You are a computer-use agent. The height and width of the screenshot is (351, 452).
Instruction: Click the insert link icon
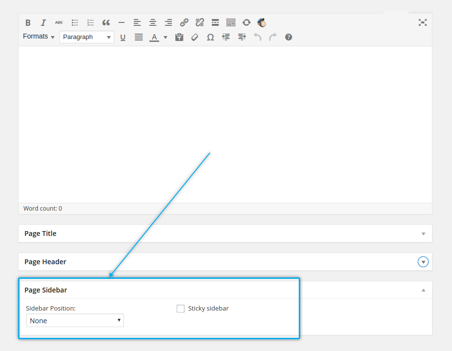click(x=184, y=22)
